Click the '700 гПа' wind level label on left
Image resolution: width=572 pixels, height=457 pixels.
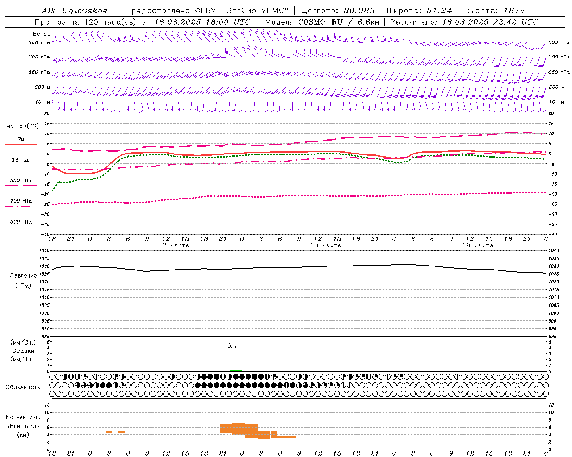(39, 57)
